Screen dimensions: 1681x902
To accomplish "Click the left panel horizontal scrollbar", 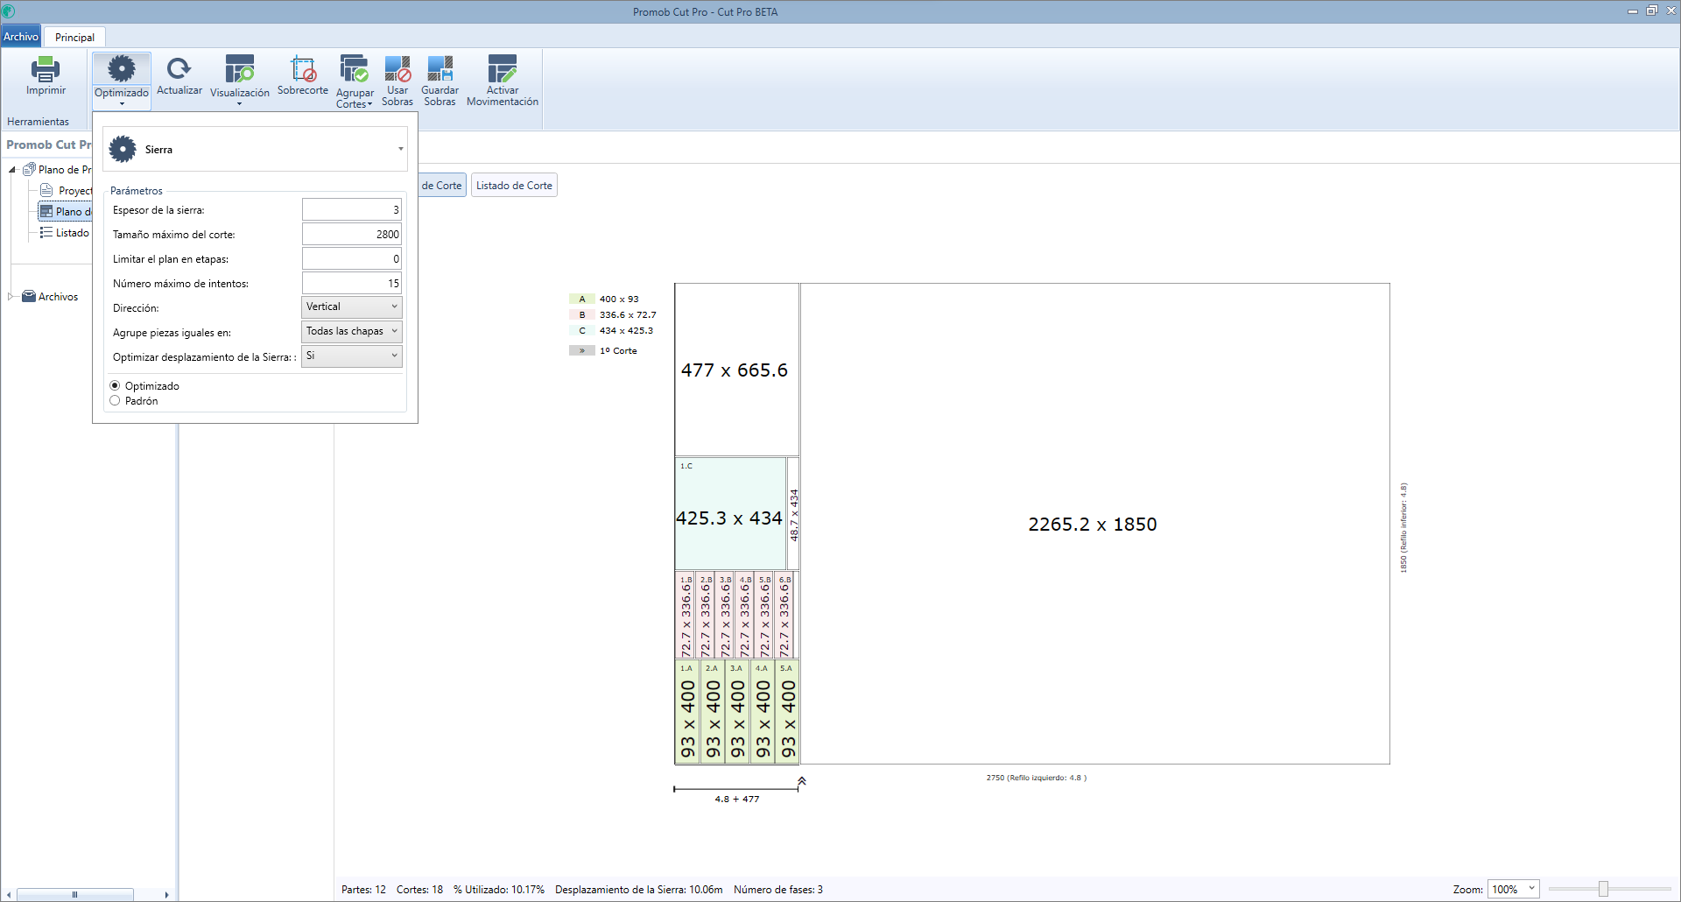I will 75,894.
